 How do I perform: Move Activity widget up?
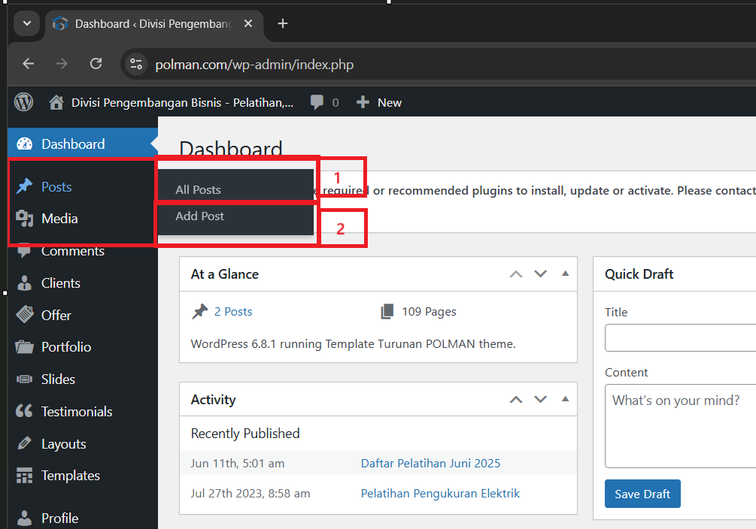point(516,400)
